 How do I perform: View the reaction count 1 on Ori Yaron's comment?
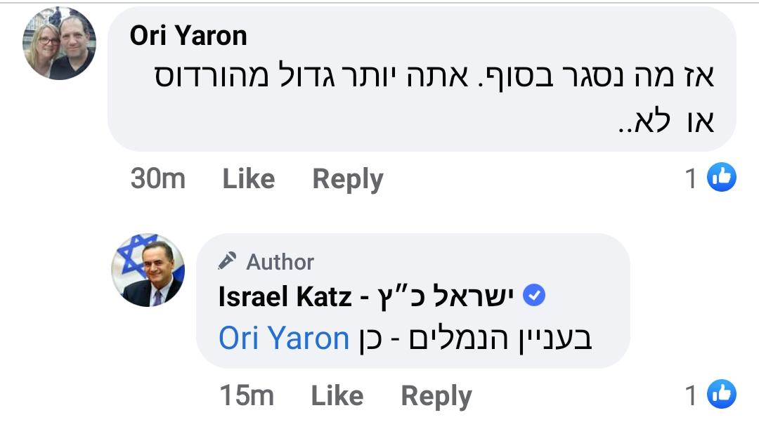point(692,178)
